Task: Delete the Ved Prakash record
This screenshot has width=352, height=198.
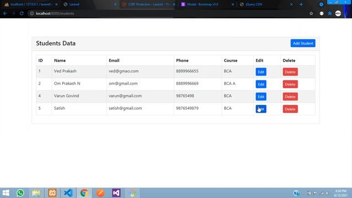Action: click(290, 72)
